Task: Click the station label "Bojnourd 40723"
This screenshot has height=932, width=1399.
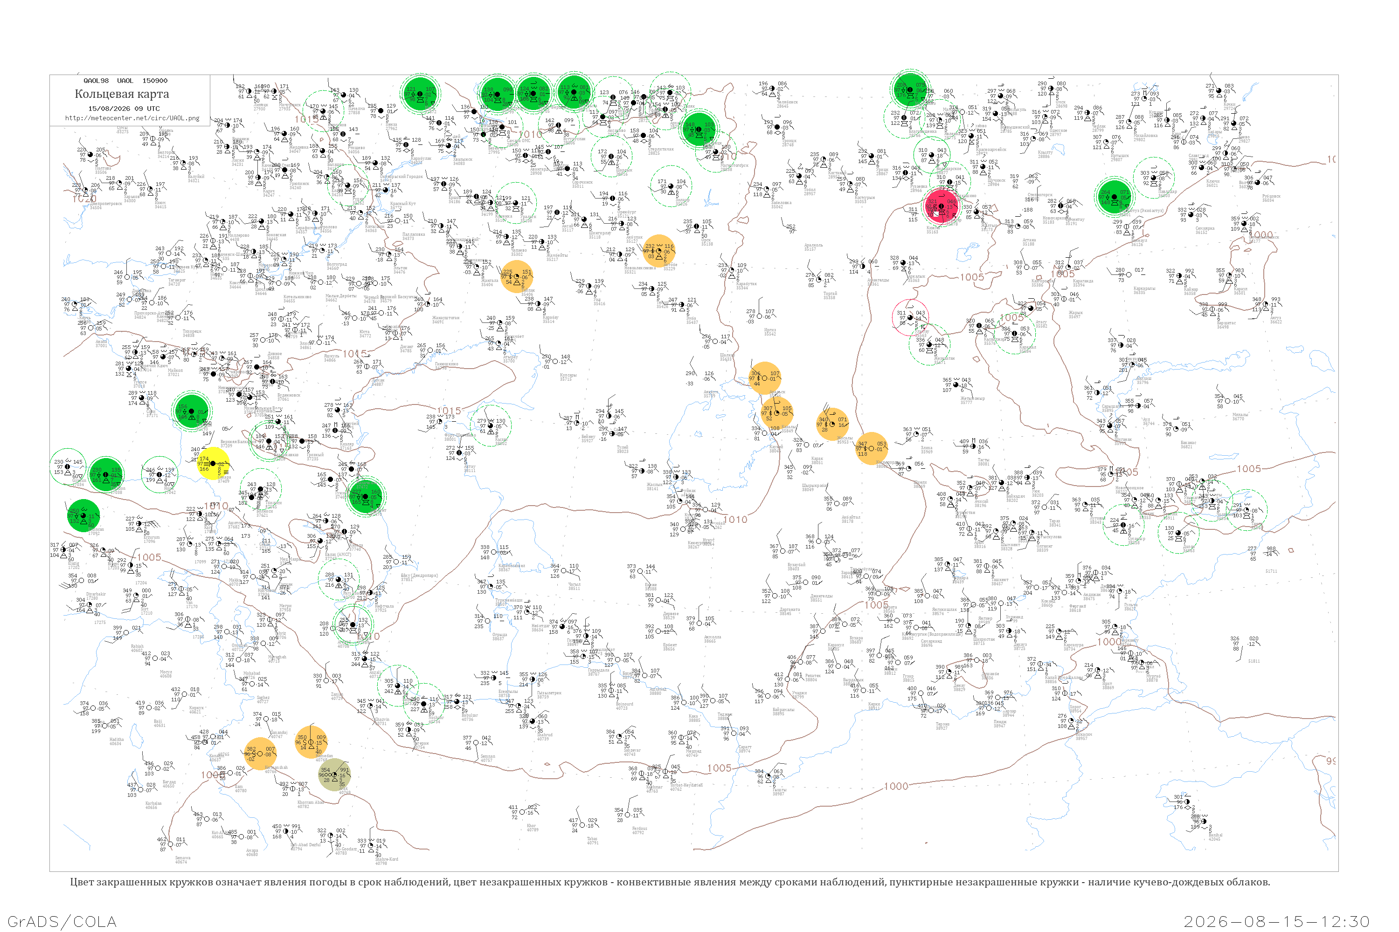Action: [624, 706]
